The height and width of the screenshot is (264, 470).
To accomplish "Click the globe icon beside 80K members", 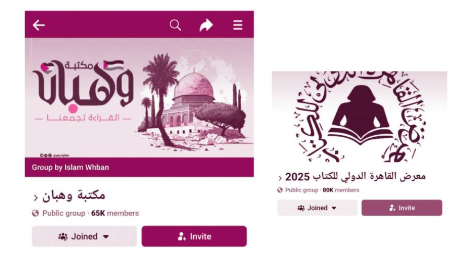I will [280, 190].
